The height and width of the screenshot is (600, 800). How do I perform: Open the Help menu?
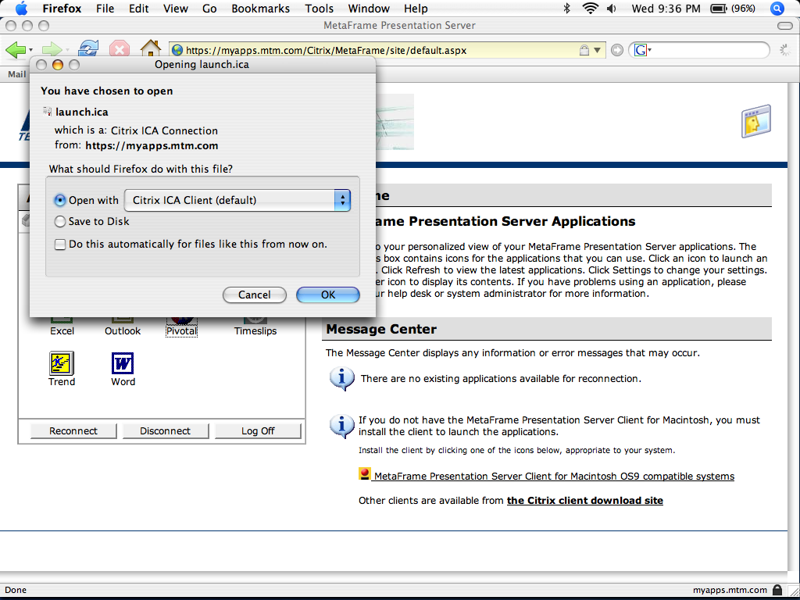click(416, 8)
